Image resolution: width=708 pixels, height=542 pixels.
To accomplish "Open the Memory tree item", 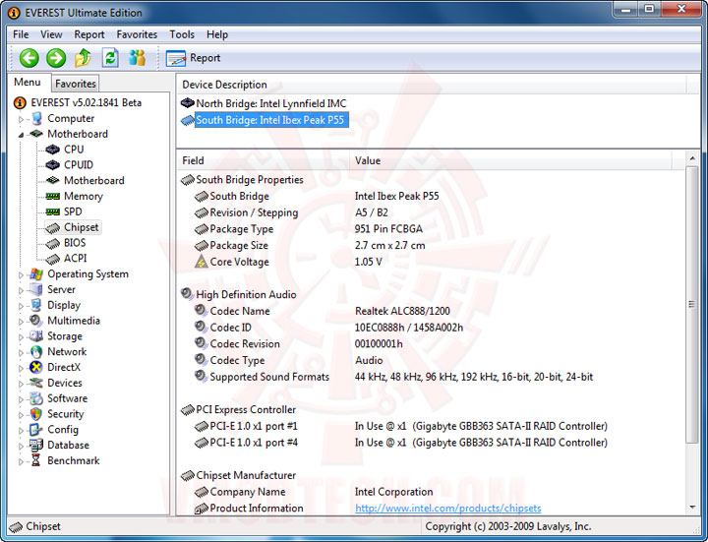I will point(83,196).
